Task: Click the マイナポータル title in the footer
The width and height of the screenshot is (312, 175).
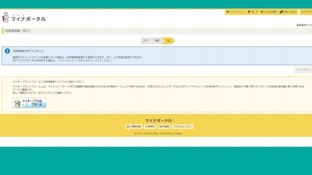Action: (158, 120)
